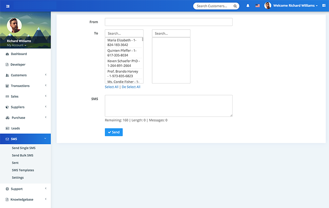Click the Richard Williams sidebar name
329x208 pixels.
coord(19,41)
